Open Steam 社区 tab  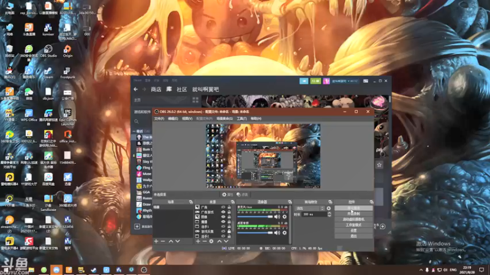181,89
